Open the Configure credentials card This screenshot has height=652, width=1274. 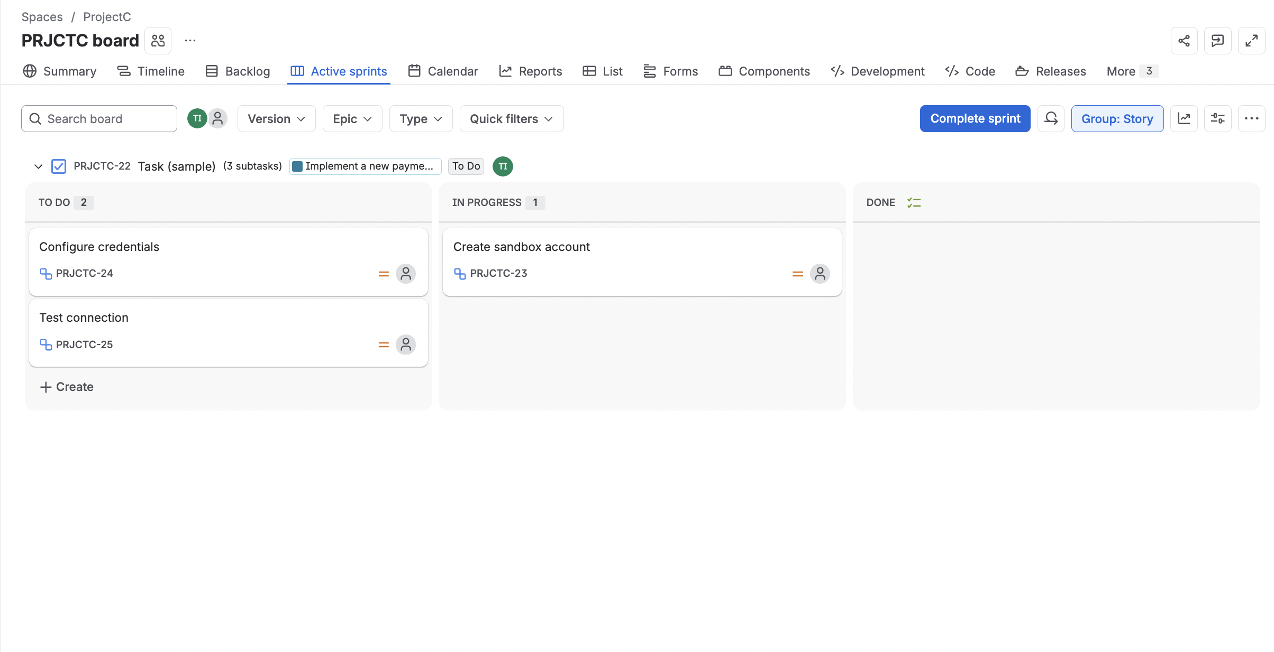coord(229,262)
